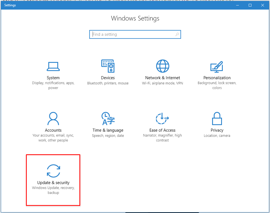Open the Personalization paintbrush icon
270x213 pixels.
coord(217,67)
